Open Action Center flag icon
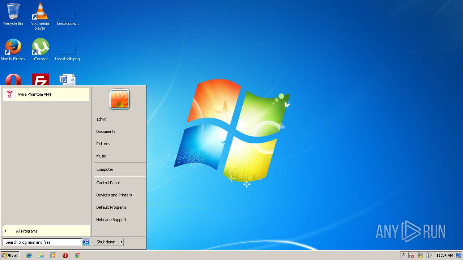 pyautogui.click(x=411, y=255)
